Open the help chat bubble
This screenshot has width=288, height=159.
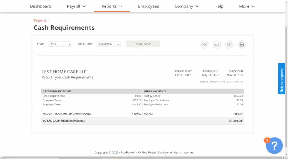tap(274, 145)
